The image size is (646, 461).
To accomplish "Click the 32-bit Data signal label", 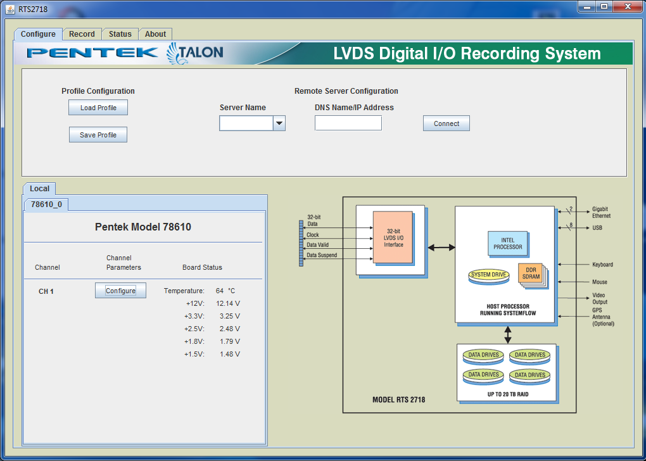I will tap(313, 220).
